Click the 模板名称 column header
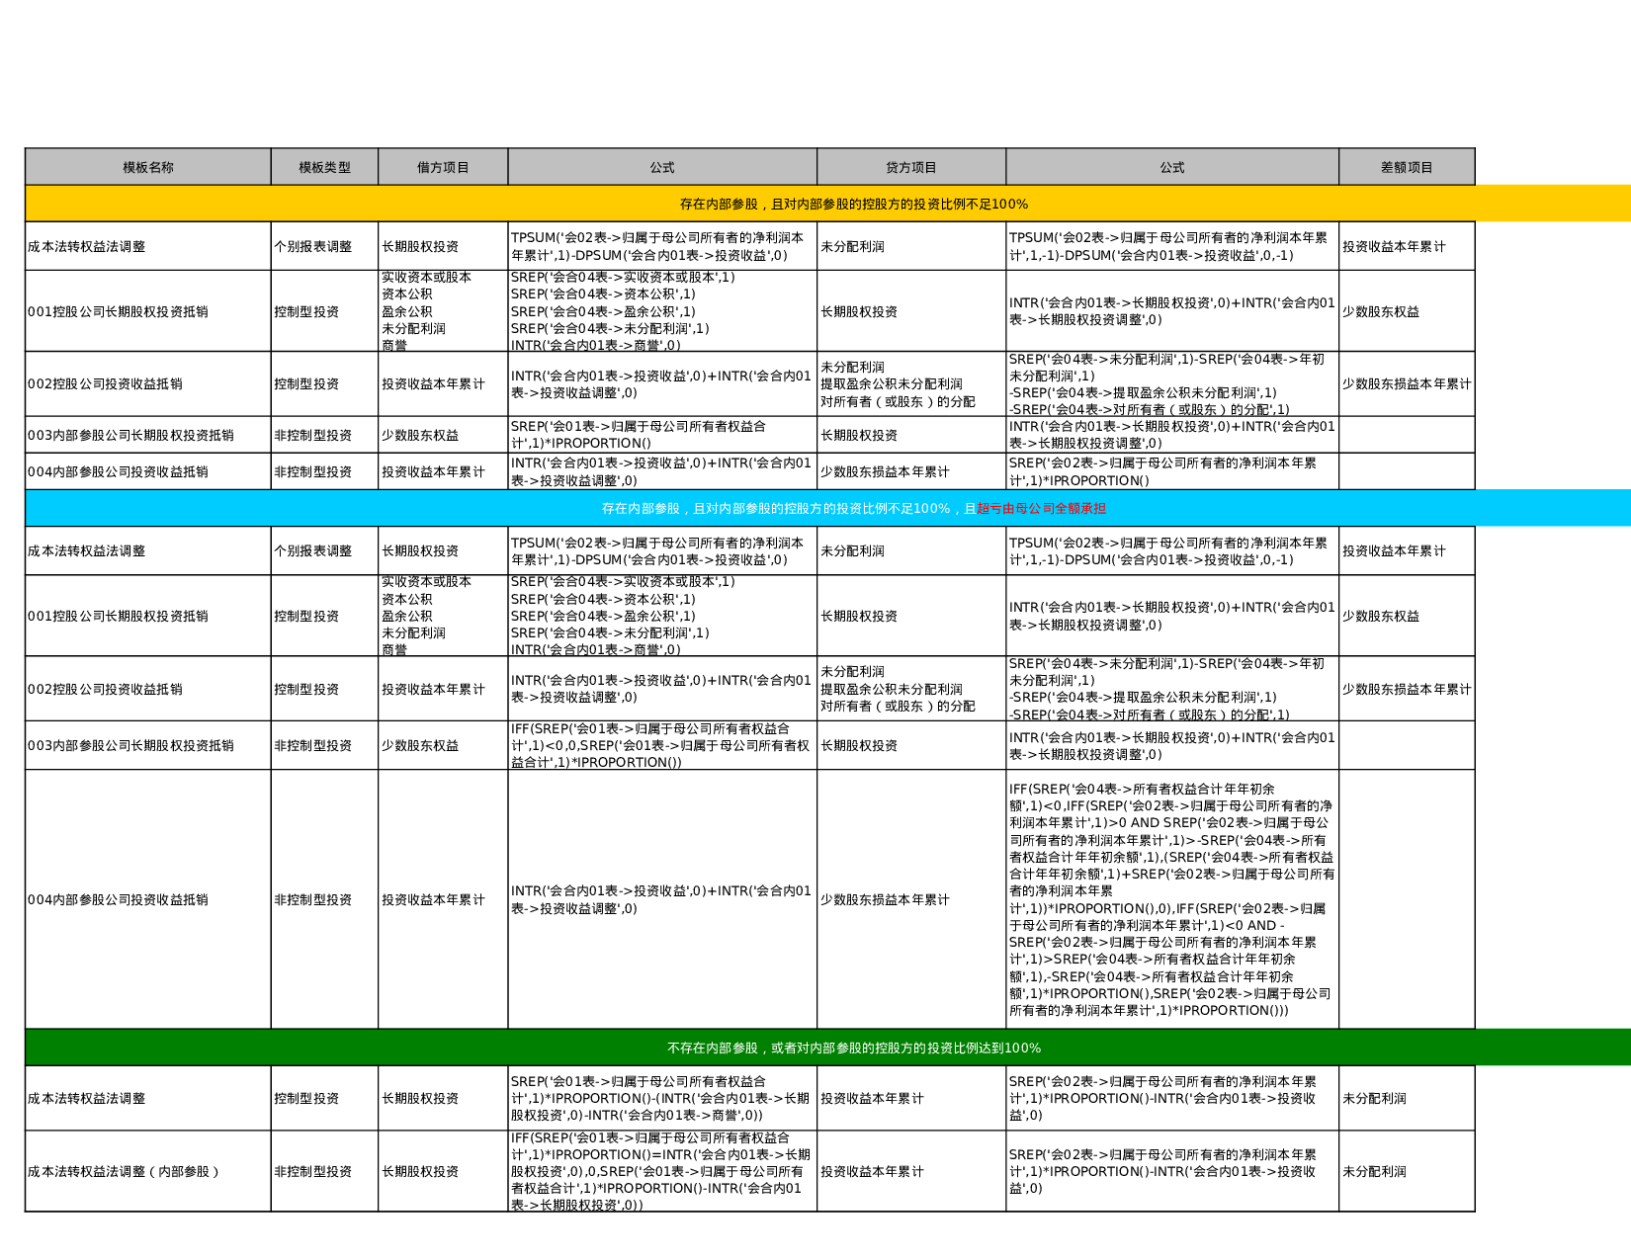 point(147,167)
